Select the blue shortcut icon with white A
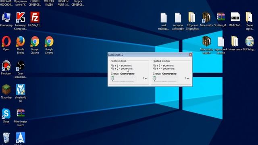The height and width of the screenshot is (145, 258). (x=21, y=138)
